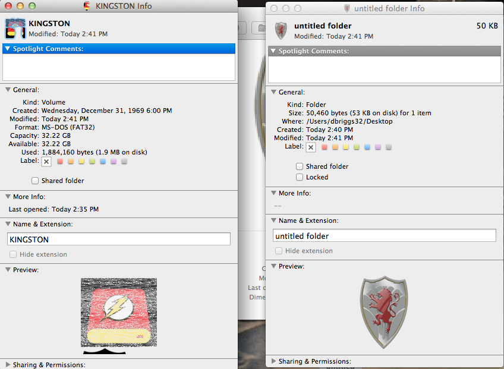
Task: Collapse Preview section in untitled folder Info
Action: tap(274, 266)
